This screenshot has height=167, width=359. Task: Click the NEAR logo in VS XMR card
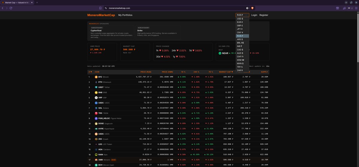pos(220,53)
